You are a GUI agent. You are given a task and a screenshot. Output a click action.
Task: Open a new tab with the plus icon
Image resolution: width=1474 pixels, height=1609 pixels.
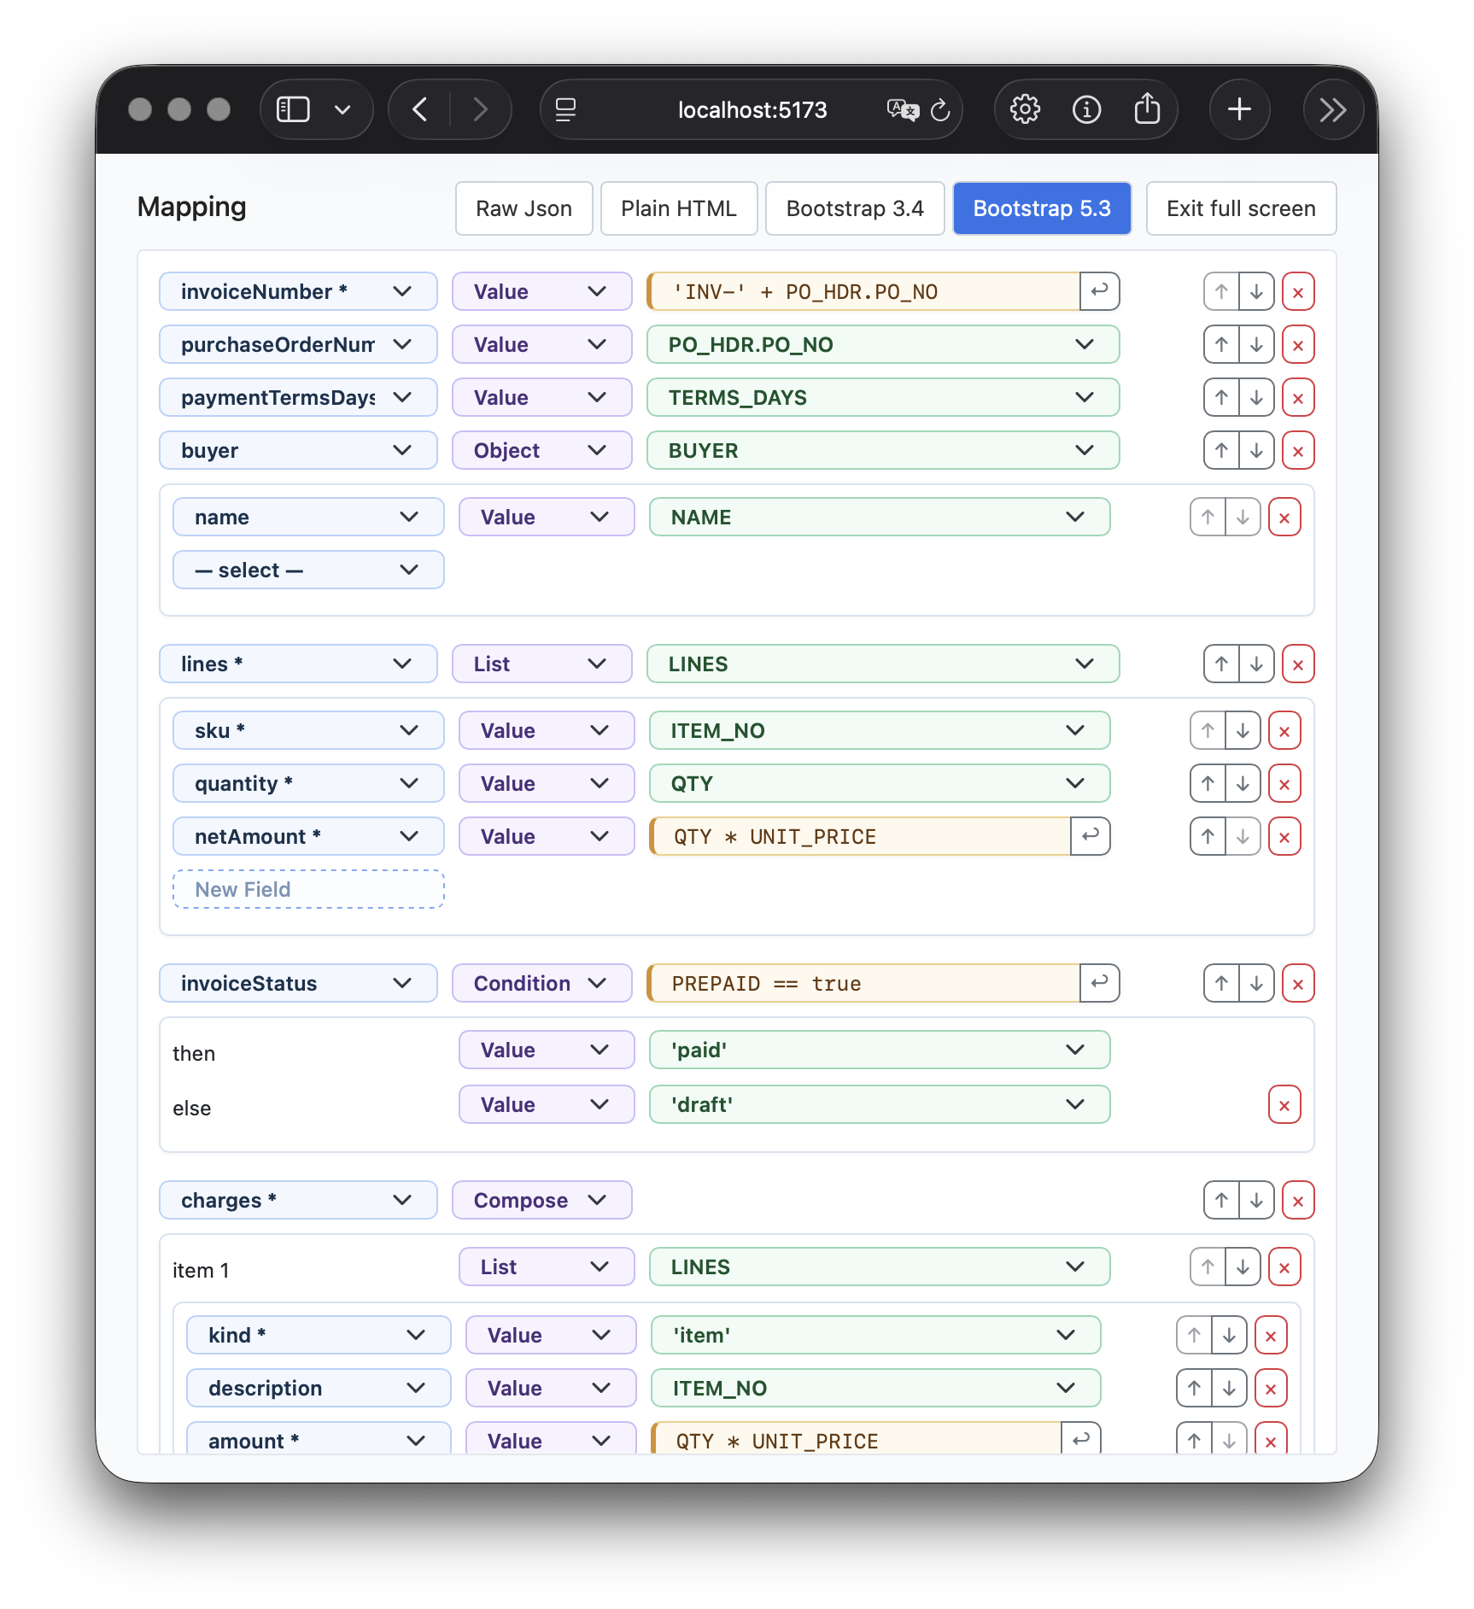point(1239,109)
